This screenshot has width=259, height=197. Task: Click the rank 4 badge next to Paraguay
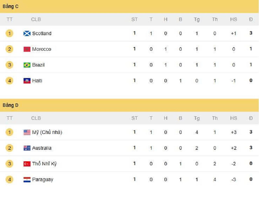[x=9, y=179]
